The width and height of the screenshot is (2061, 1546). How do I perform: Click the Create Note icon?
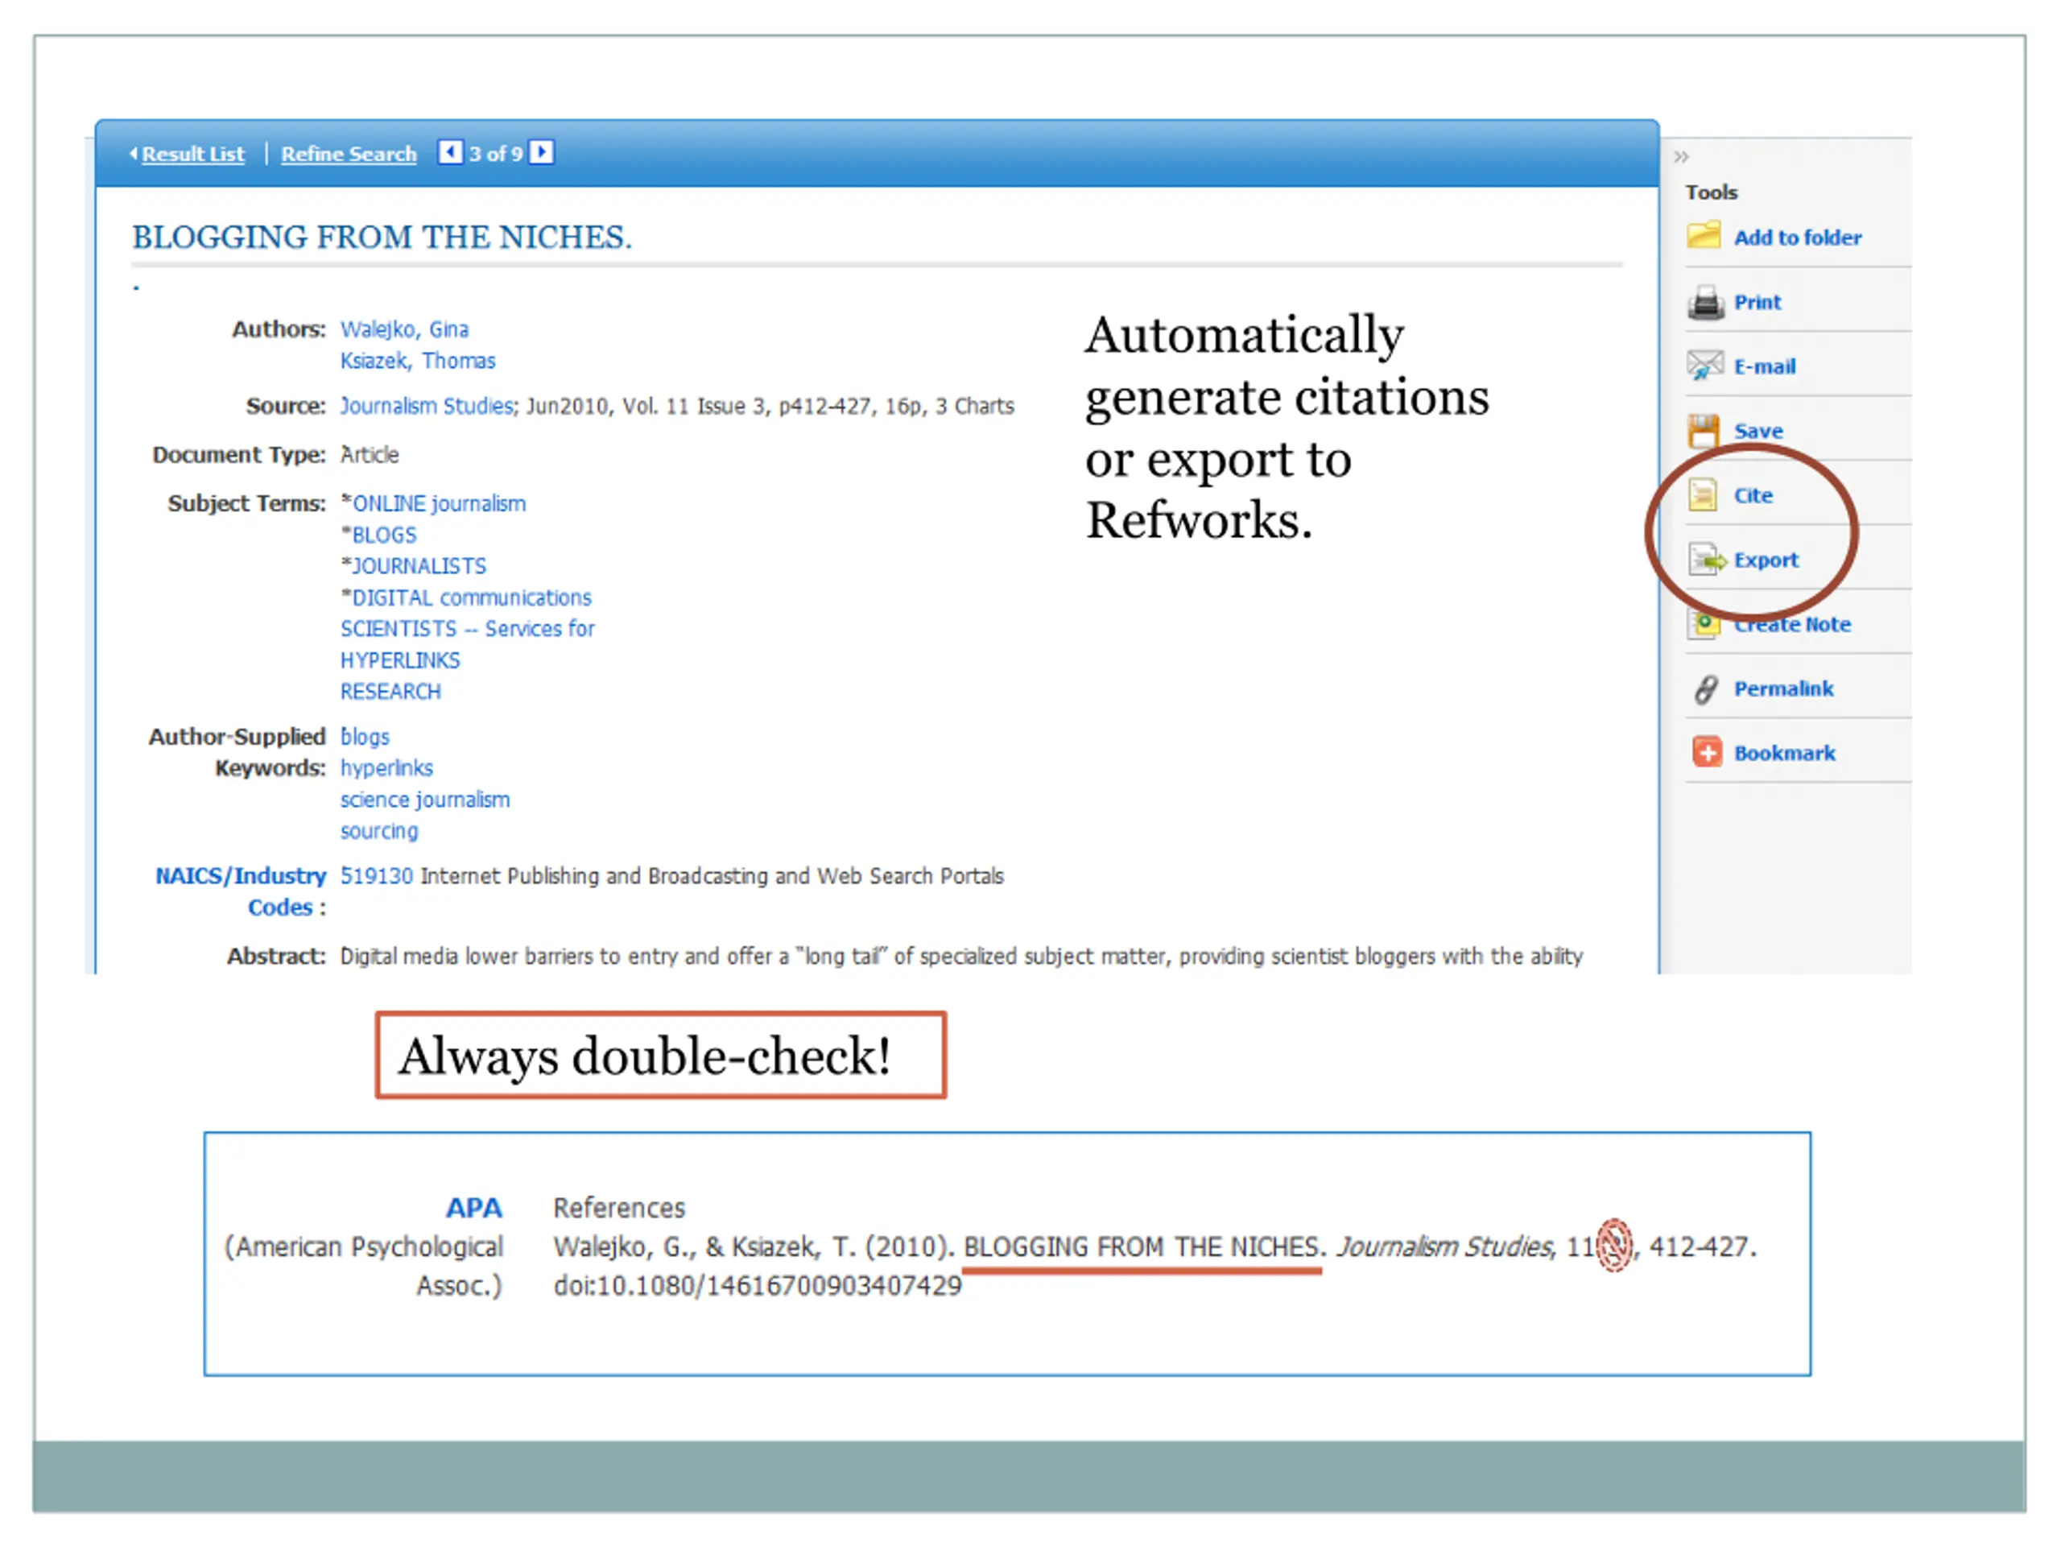[x=1704, y=623]
